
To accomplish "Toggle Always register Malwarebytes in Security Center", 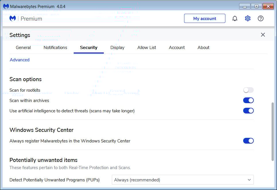I will click(x=248, y=141).
